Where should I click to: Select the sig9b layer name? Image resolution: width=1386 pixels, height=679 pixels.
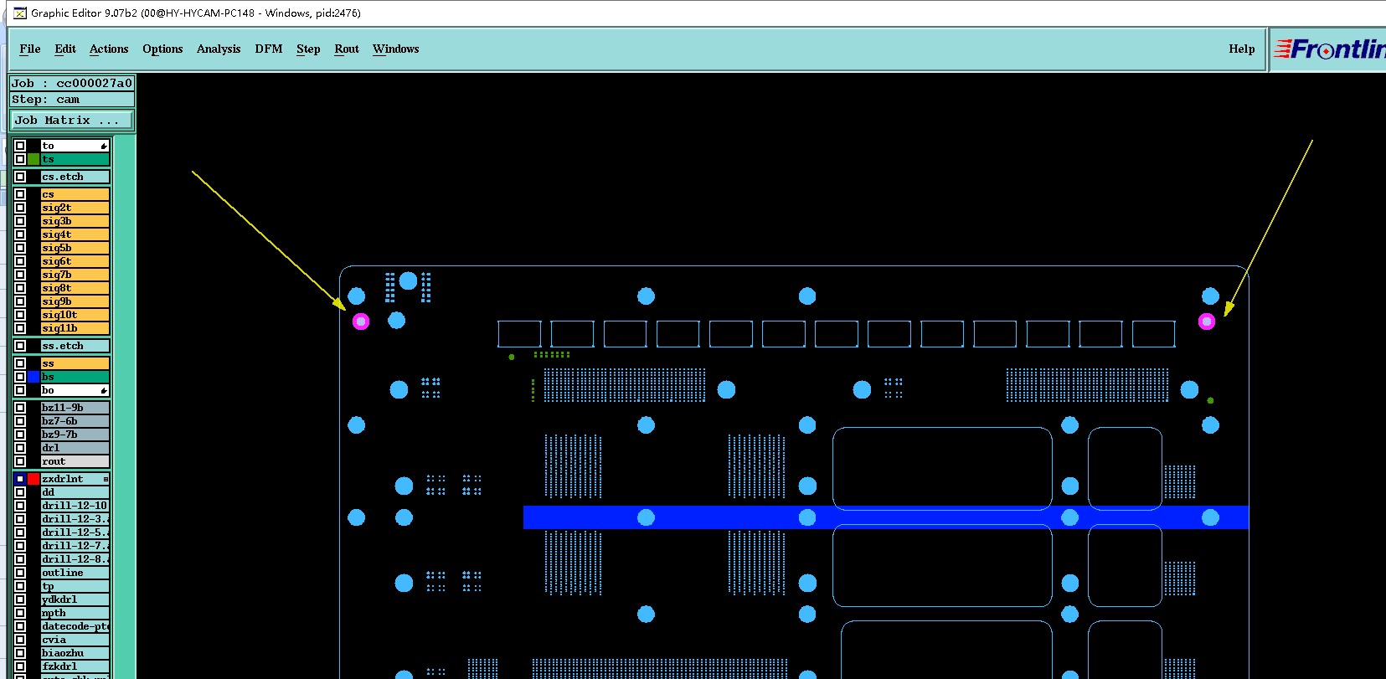pyautogui.click(x=75, y=301)
